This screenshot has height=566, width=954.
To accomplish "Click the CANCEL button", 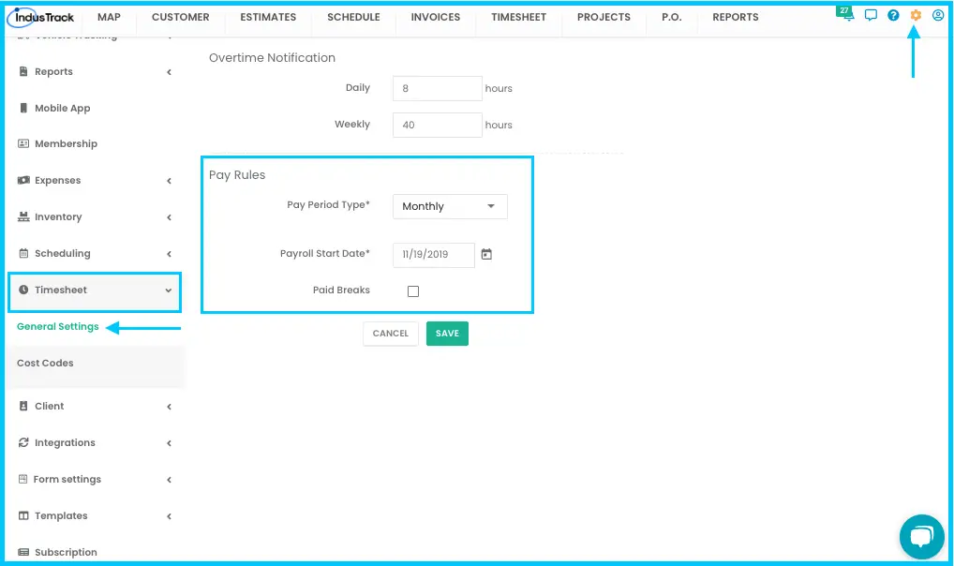I will [391, 334].
